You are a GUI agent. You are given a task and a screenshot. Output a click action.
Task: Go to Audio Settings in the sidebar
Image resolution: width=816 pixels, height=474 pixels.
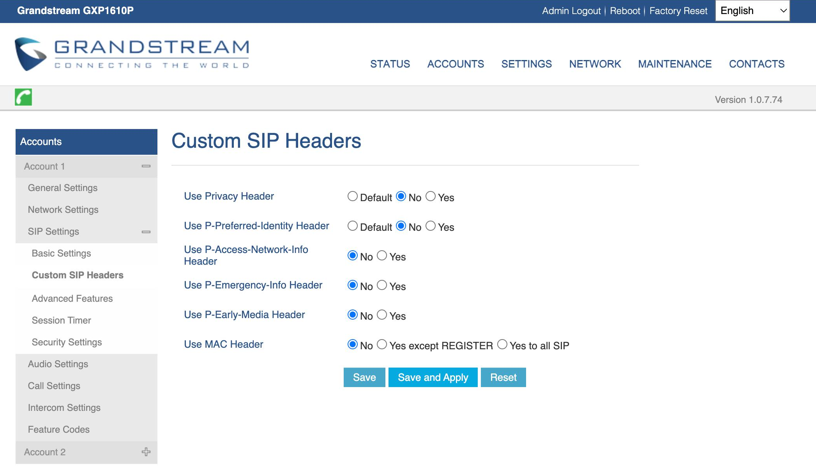[58, 364]
